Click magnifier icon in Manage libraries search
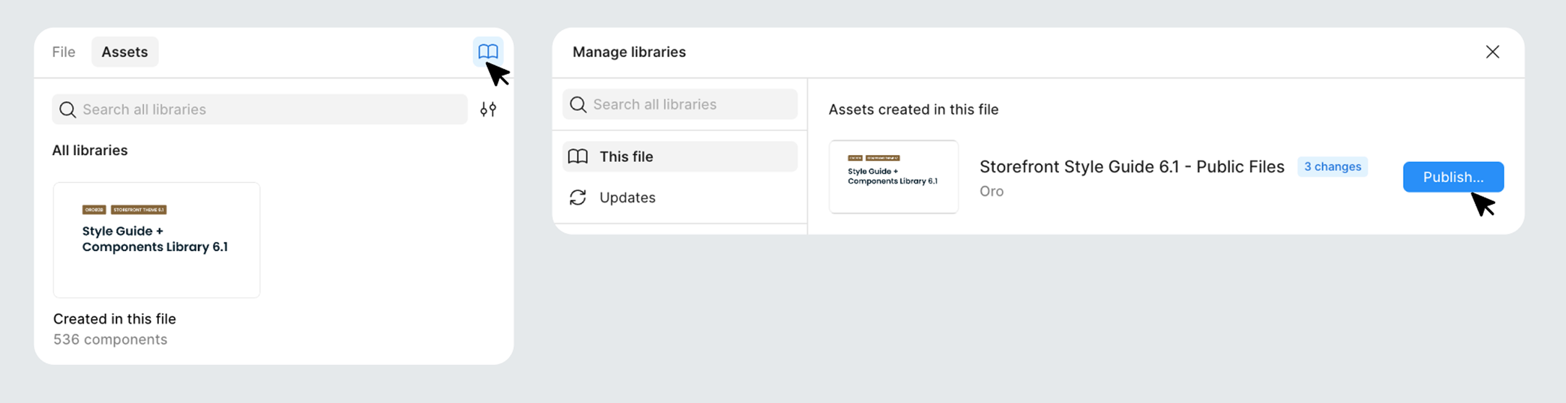This screenshot has width=1566, height=403. click(x=577, y=105)
